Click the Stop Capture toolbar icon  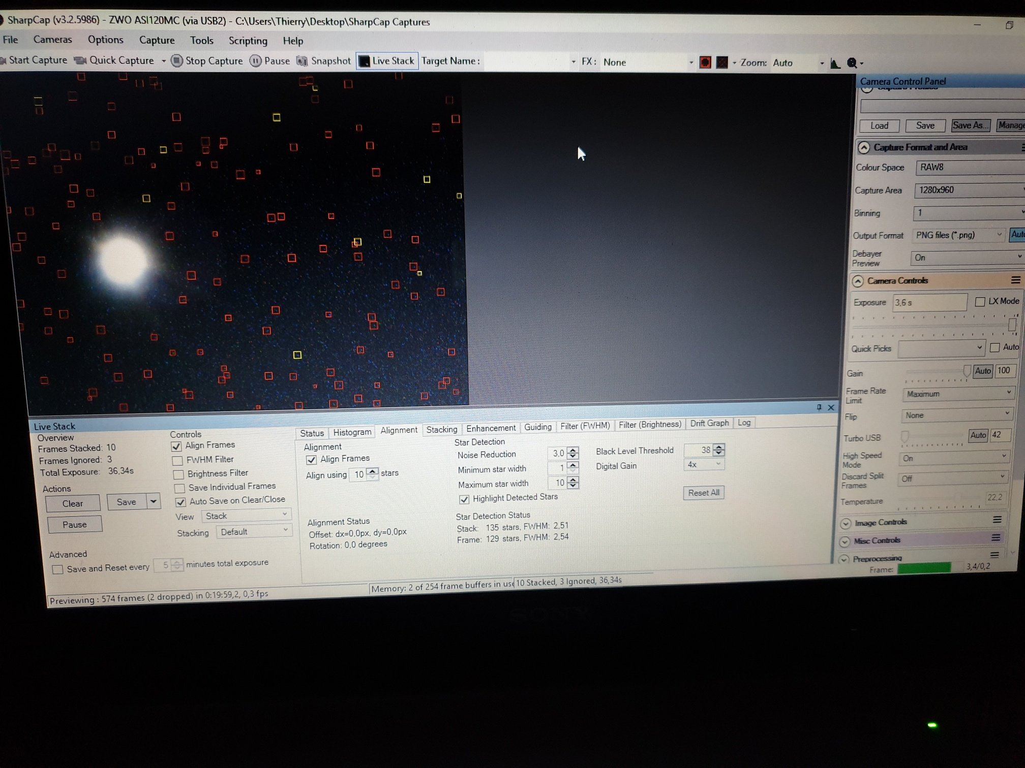point(177,61)
